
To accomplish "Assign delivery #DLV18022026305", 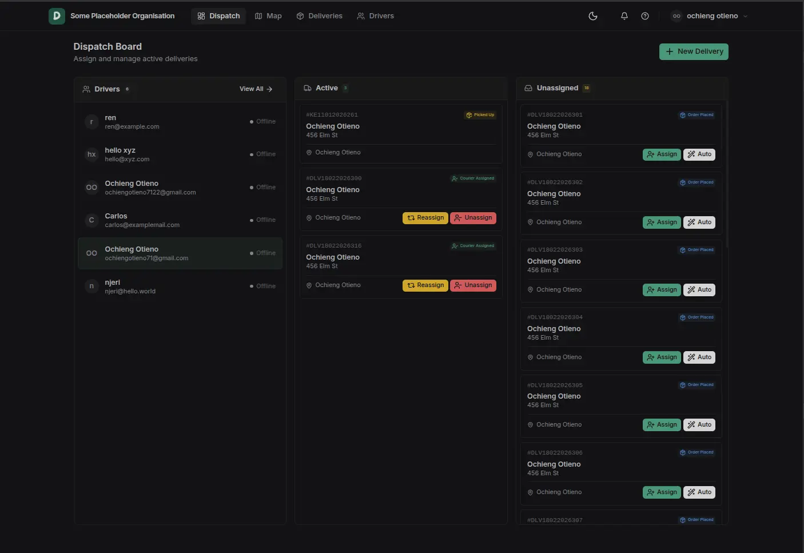I will pyautogui.click(x=662, y=425).
